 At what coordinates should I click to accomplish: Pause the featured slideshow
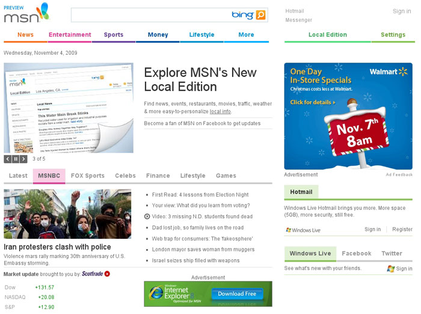[x=16, y=159]
